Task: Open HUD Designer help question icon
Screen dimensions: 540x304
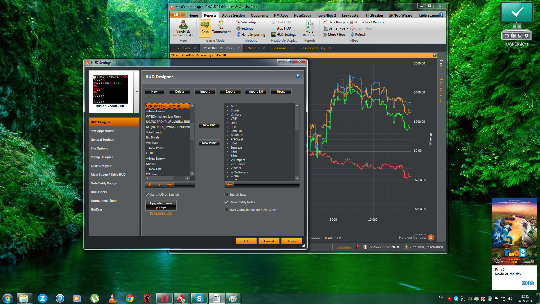Action: (x=298, y=76)
